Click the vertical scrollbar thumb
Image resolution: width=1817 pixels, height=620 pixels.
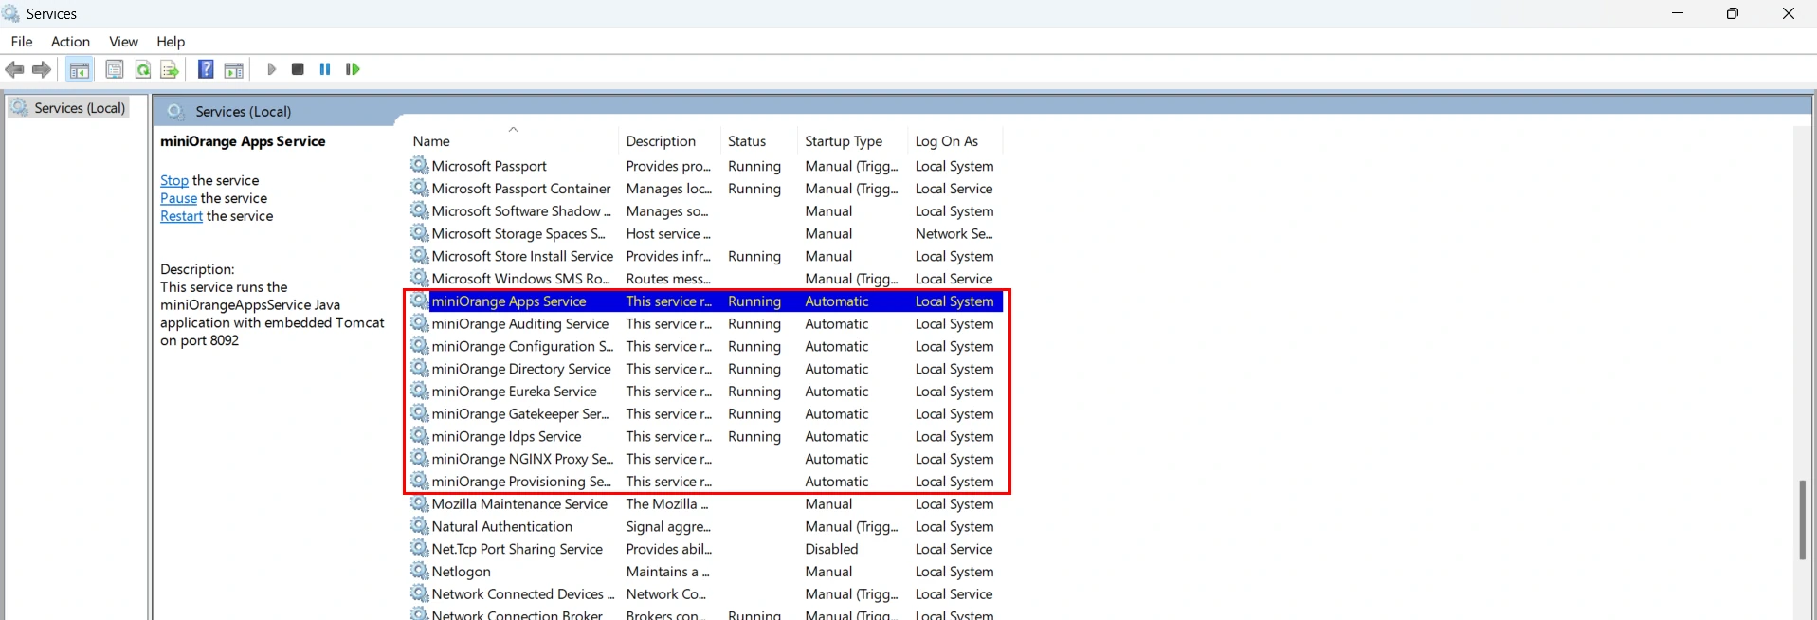[1803, 520]
